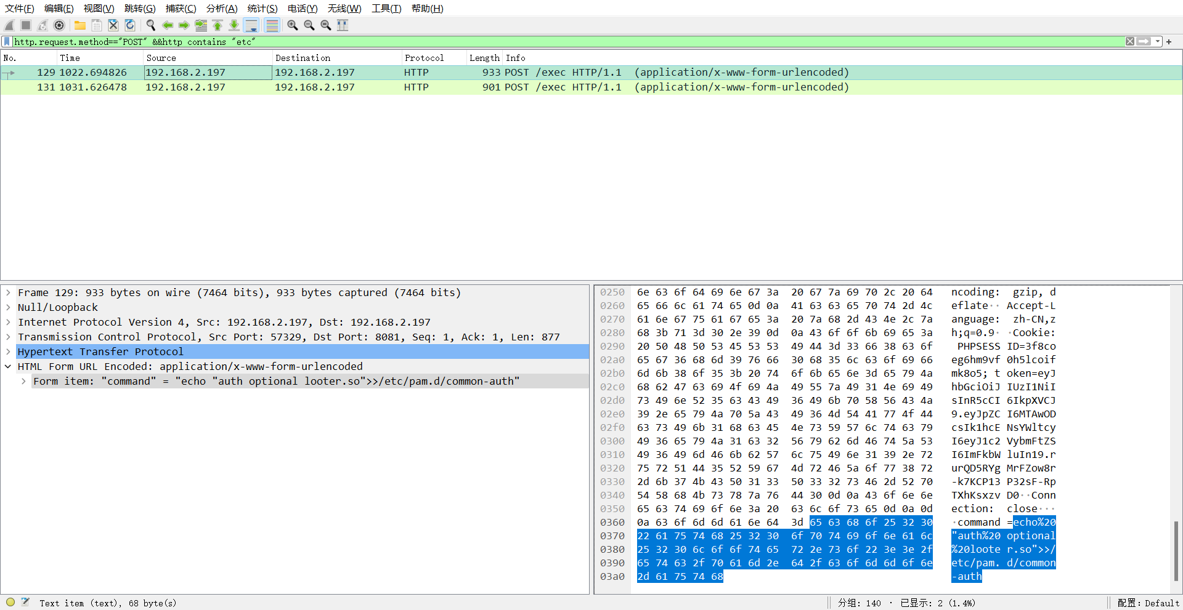Screen dimensions: 1183x610
Task: Open expert information from the status bar dot
Action: pos(10,602)
